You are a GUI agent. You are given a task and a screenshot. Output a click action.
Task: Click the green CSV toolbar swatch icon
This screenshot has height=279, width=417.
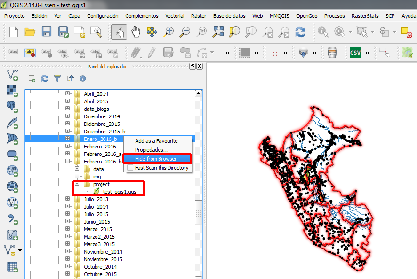coord(355,53)
